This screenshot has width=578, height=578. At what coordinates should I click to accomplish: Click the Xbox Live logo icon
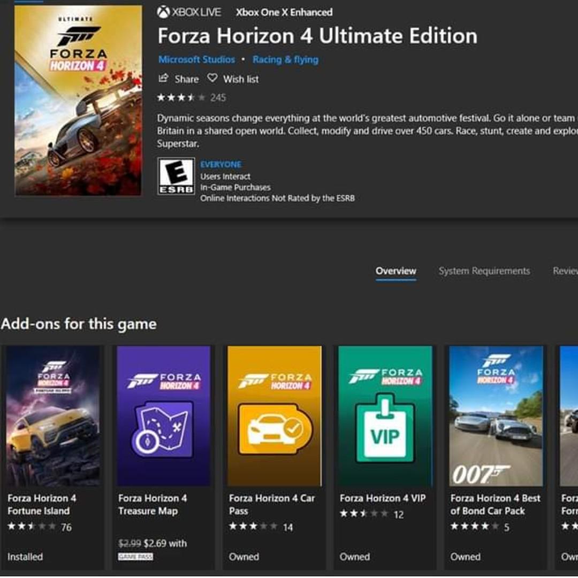pyautogui.click(x=163, y=12)
